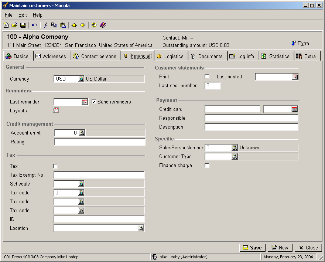Click into the Currency code field
The height and width of the screenshot is (262, 325).
pos(66,79)
